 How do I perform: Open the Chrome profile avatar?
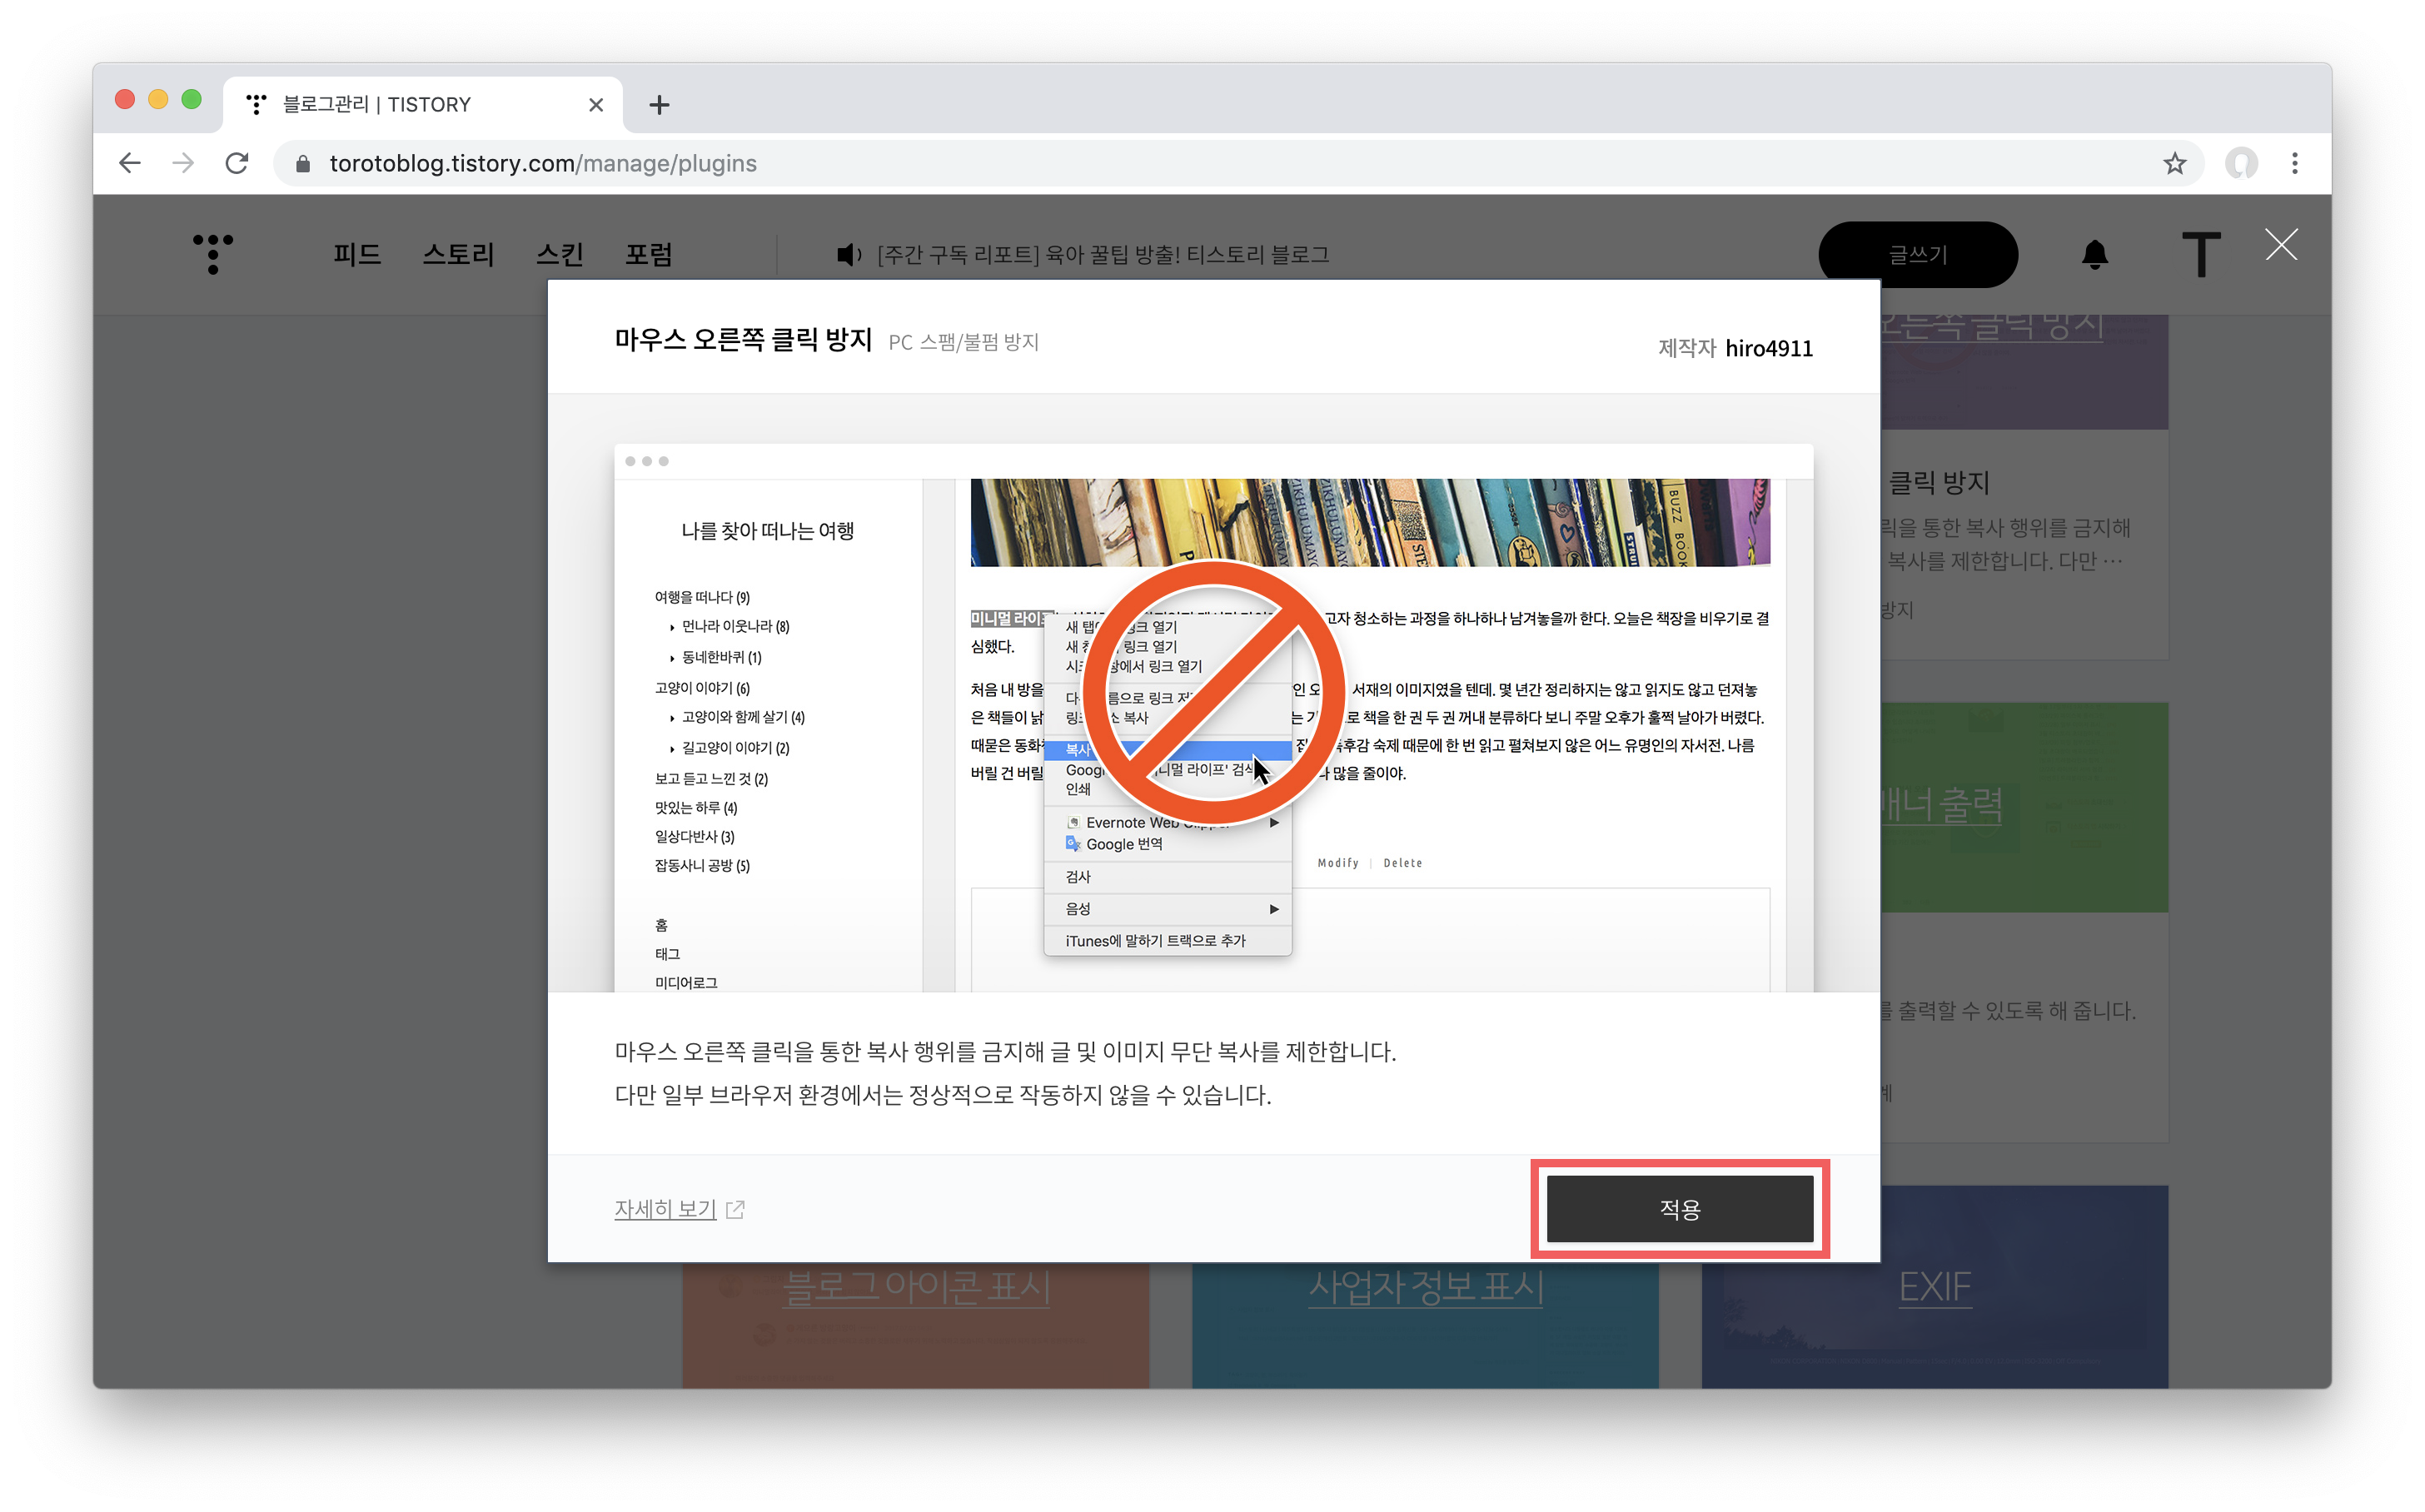pyautogui.click(x=2241, y=163)
